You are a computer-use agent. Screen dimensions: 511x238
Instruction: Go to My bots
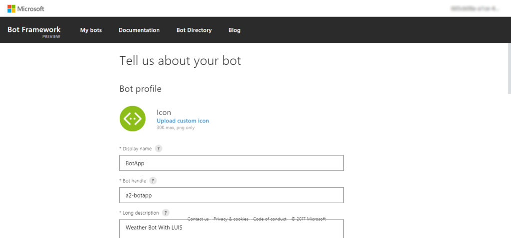click(x=91, y=30)
